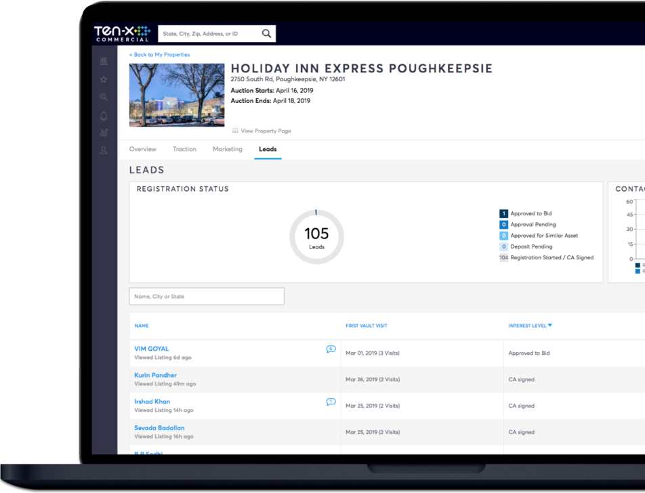Open the sidebar user profile icon
This screenshot has height=493, width=645.
coord(104,150)
